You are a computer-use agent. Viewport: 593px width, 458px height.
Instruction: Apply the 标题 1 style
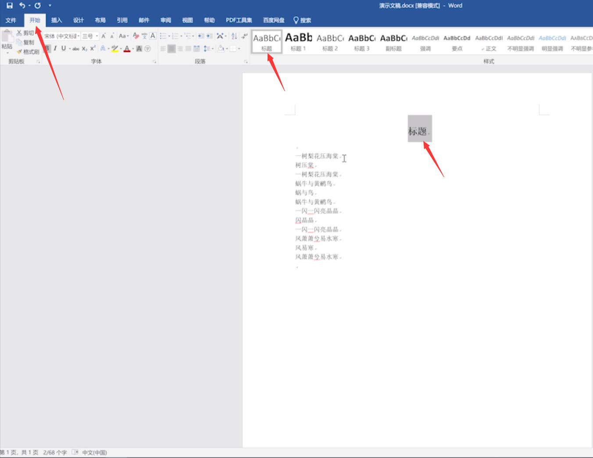coord(298,42)
